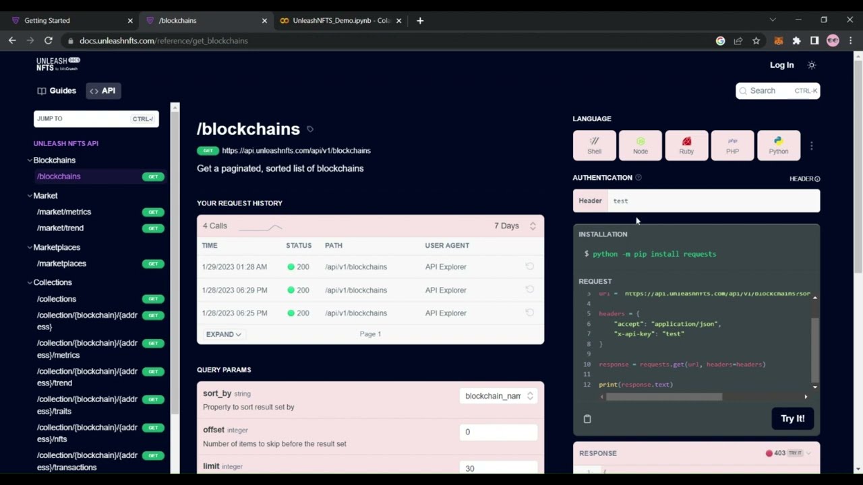The width and height of the screenshot is (863, 485).
Task: Click the authentication info icon
Action: coord(638,178)
